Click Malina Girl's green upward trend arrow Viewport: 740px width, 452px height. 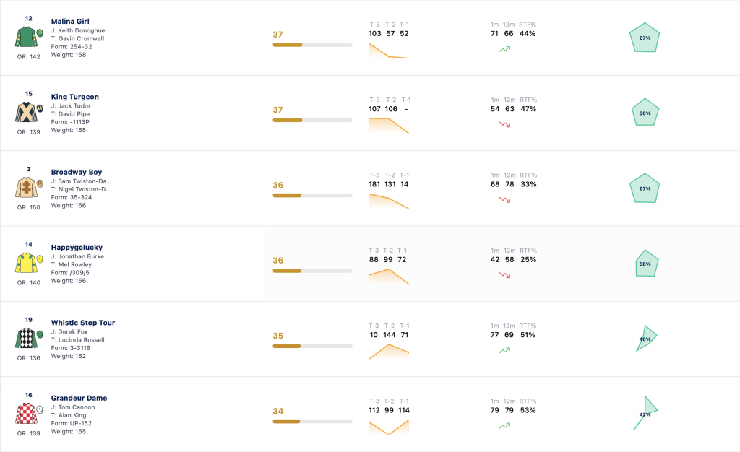tap(504, 49)
